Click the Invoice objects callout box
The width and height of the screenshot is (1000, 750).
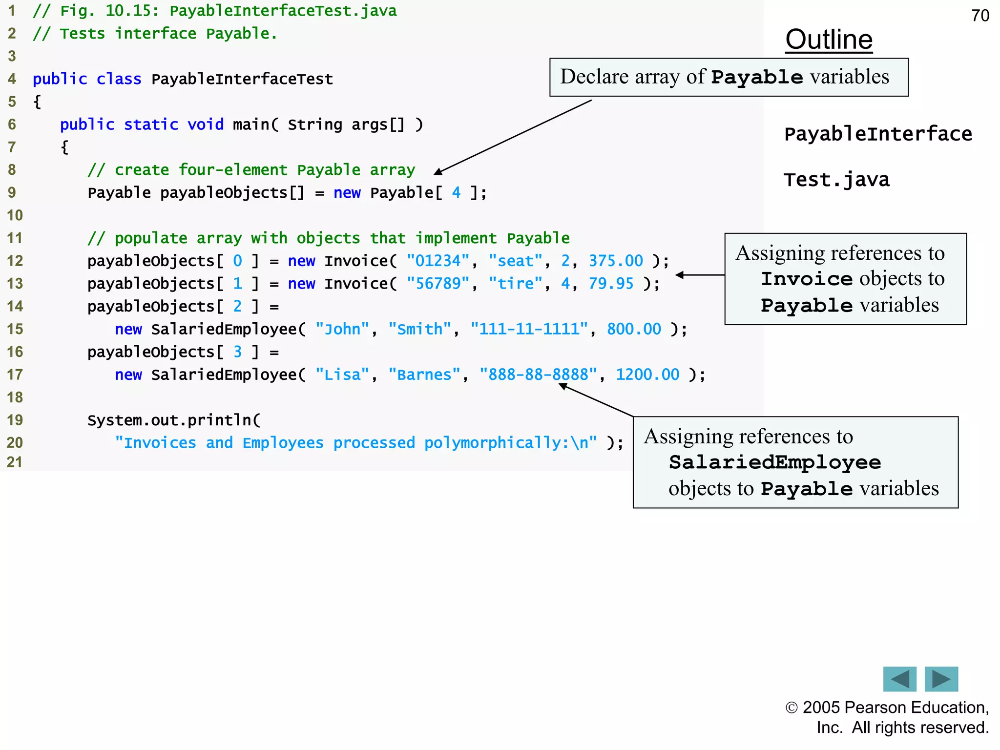pyautogui.click(x=846, y=279)
